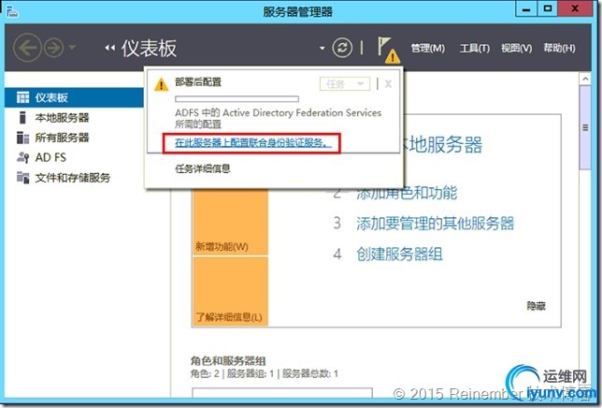Open the navigation history dropdown arrow
The width and height of the screenshot is (602, 408).
pyautogui.click(x=72, y=48)
